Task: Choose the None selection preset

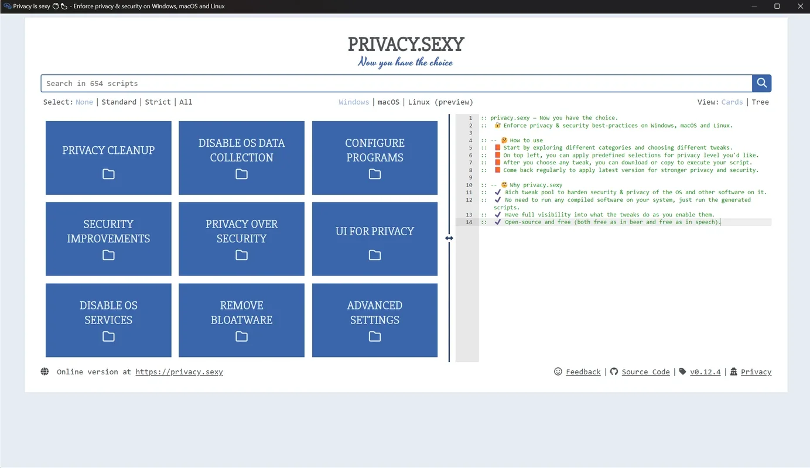Action: tap(84, 102)
